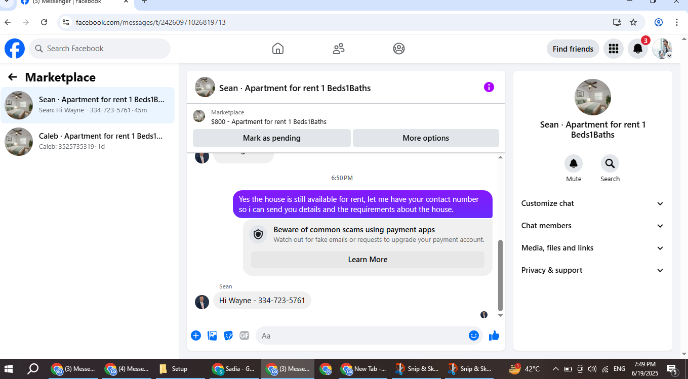
Task: Open the Friends icon in top navigation
Action: pos(338,49)
